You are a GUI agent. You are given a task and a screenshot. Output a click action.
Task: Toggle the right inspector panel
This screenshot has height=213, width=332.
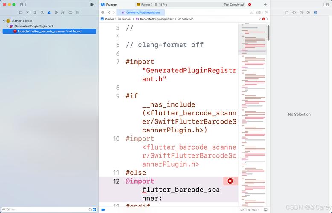click(327, 4)
